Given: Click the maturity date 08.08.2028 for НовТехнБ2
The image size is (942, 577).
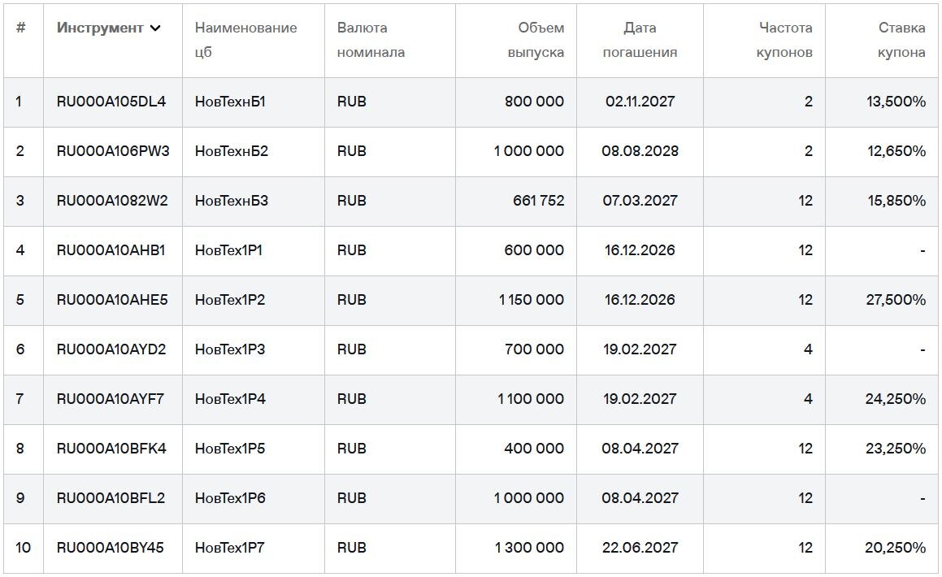Looking at the screenshot, I should click(x=639, y=151).
